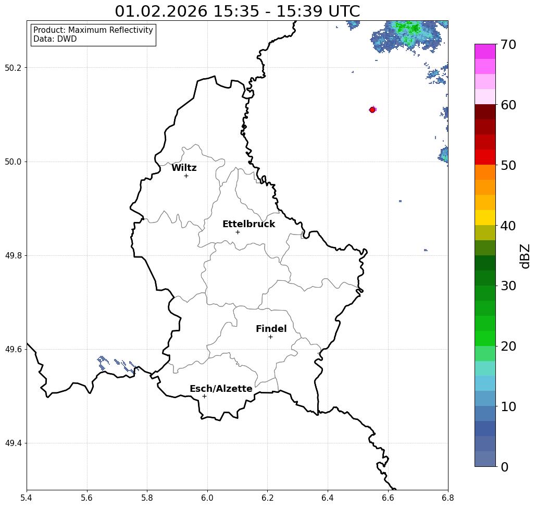Click the 60 tick label on colorbar
The width and height of the screenshot is (536, 507).
point(508,105)
